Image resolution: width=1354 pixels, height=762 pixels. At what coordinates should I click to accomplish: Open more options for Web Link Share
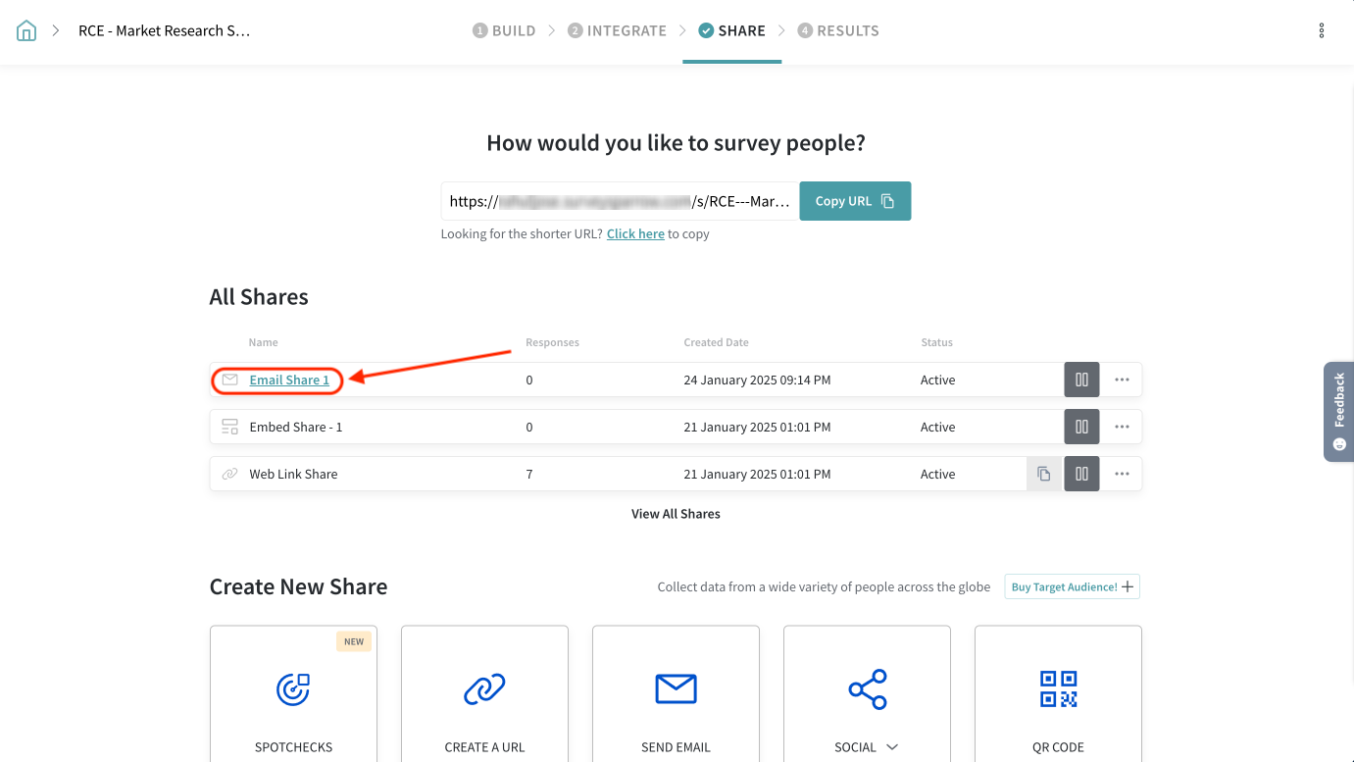click(1122, 474)
